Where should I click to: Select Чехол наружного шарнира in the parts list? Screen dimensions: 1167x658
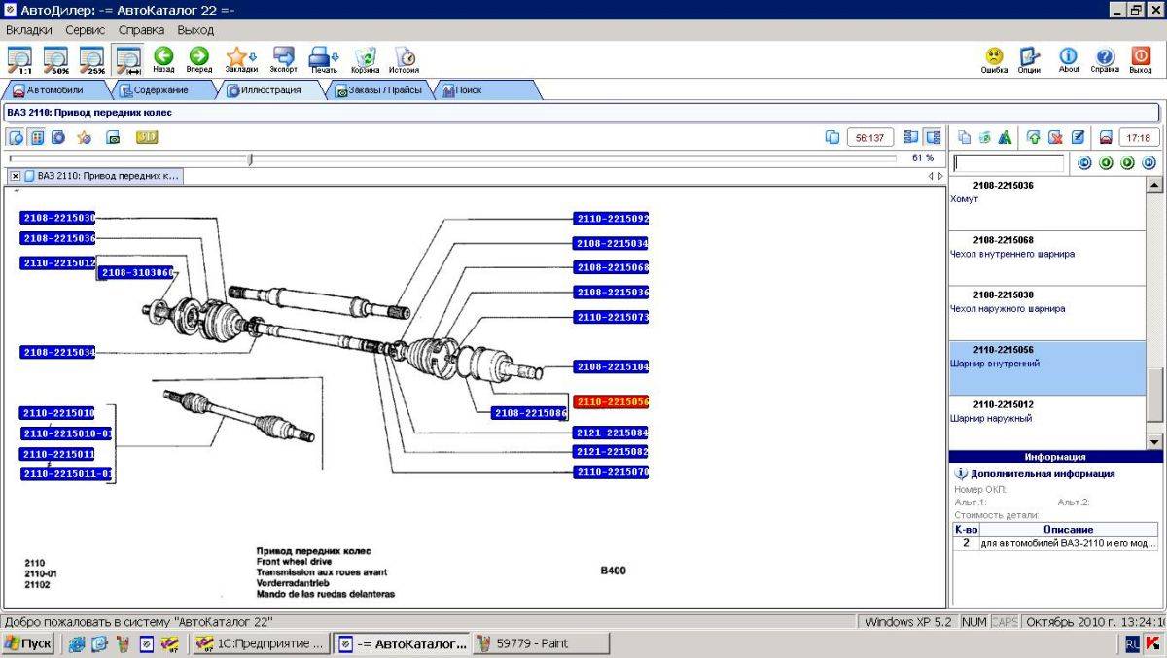tap(1047, 313)
